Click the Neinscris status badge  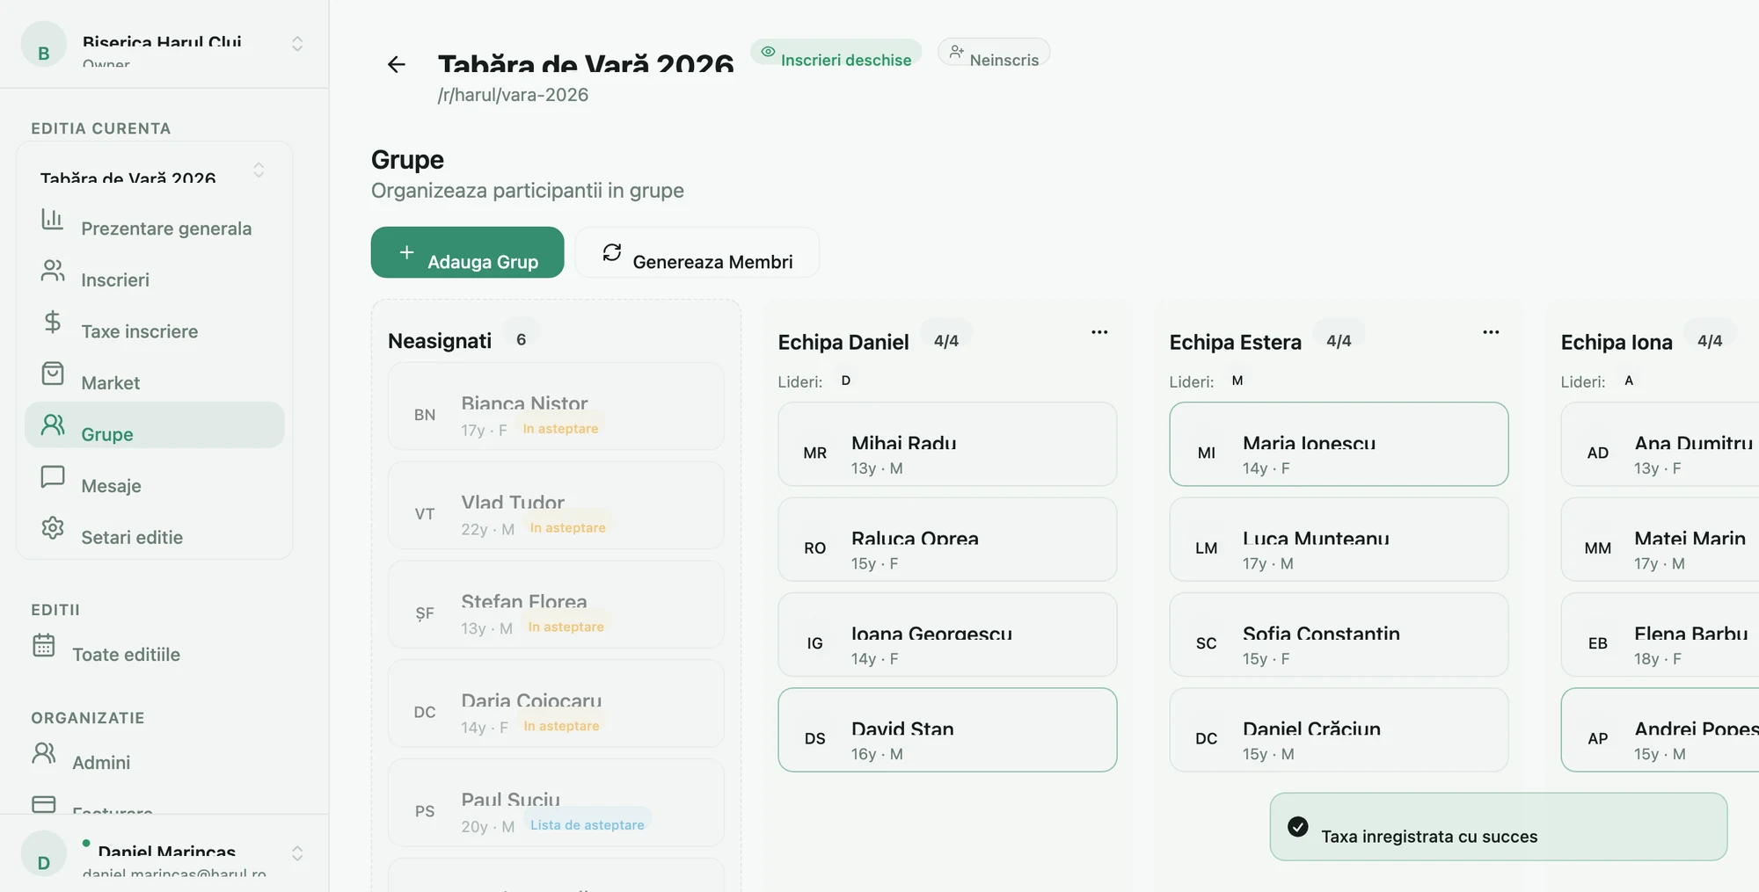(994, 53)
